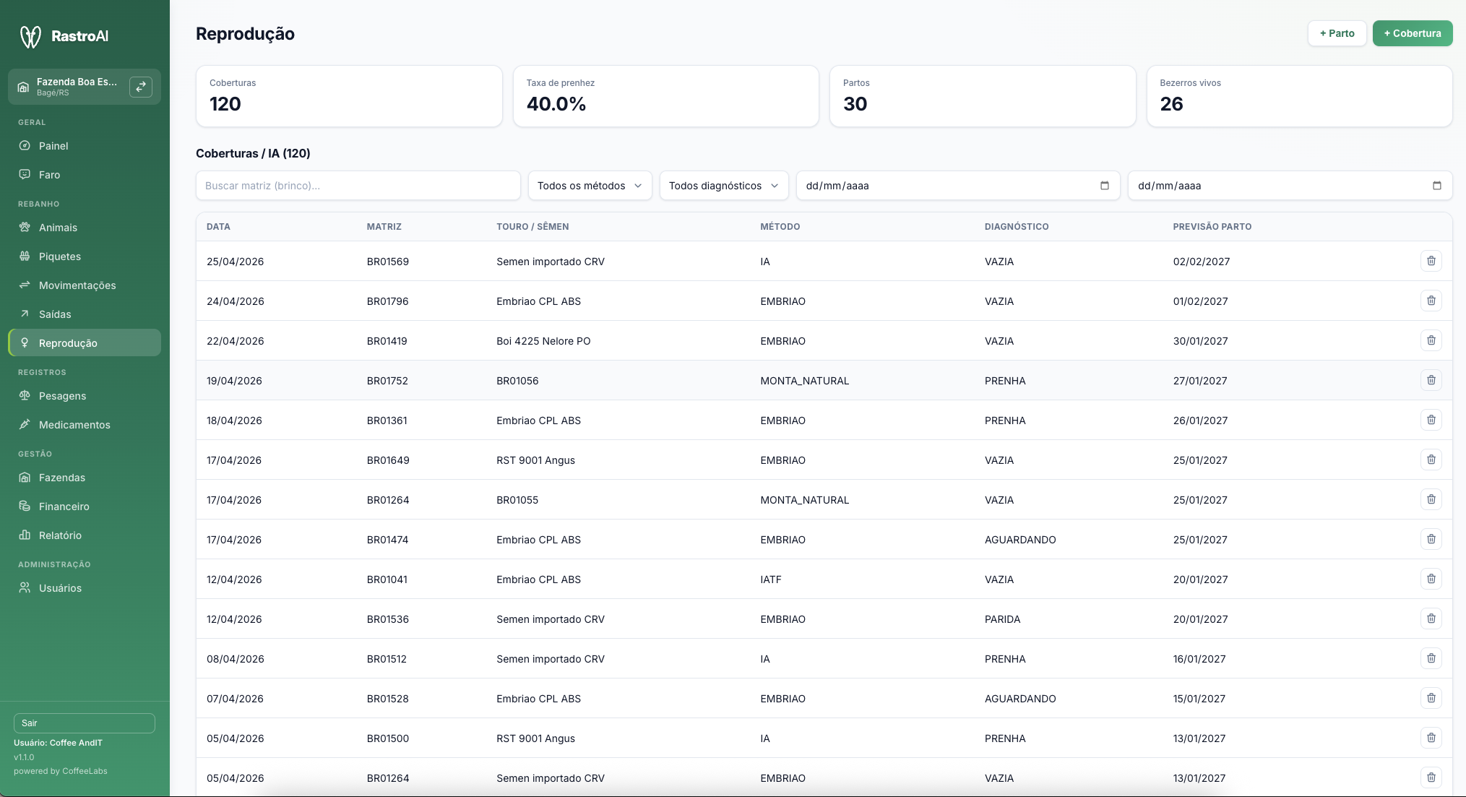The image size is (1466, 797).
Task: Remove the BR01512 coverage row
Action: pyautogui.click(x=1431, y=658)
